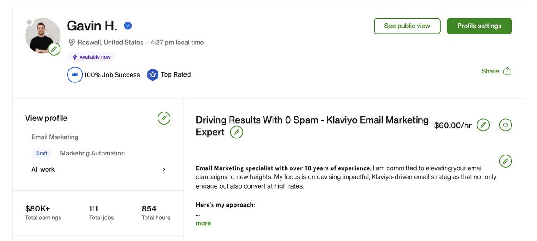Click the name Gavin H.
Viewport: 537px width, 241px height.
(92, 26)
